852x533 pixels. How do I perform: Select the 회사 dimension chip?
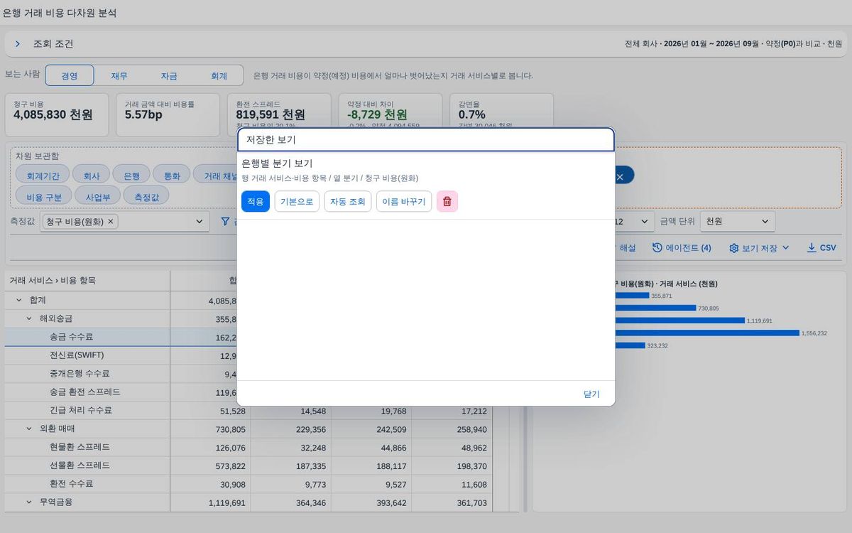click(x=92, y=176)
